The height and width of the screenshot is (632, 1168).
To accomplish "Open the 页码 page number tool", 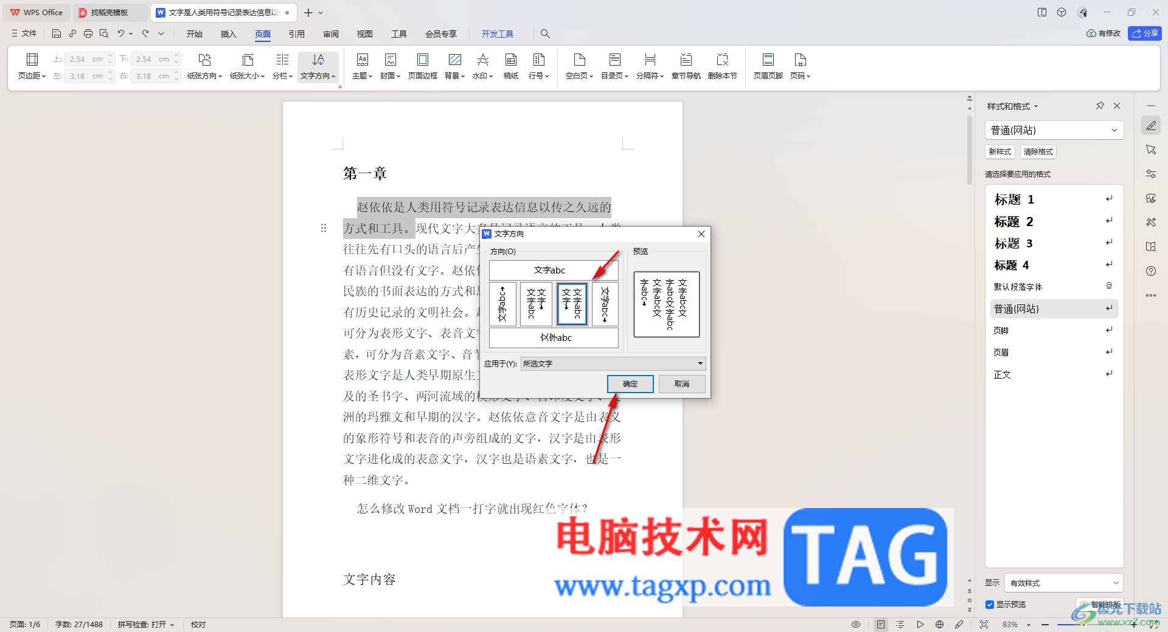I will point(800,66).
